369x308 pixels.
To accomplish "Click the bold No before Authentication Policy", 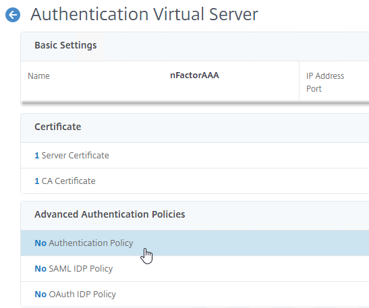I will [40, 243].
